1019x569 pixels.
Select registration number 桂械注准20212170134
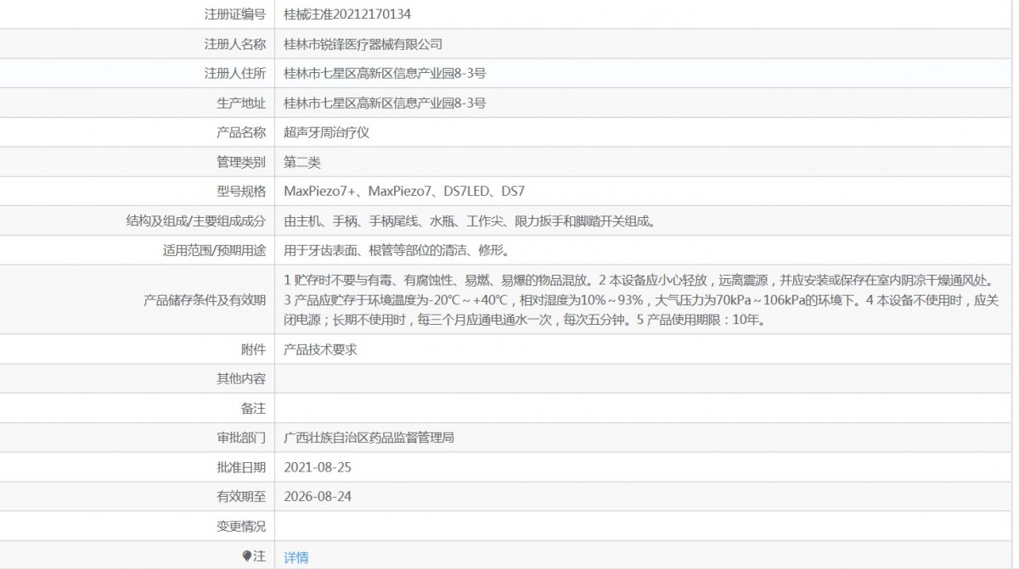348,14
